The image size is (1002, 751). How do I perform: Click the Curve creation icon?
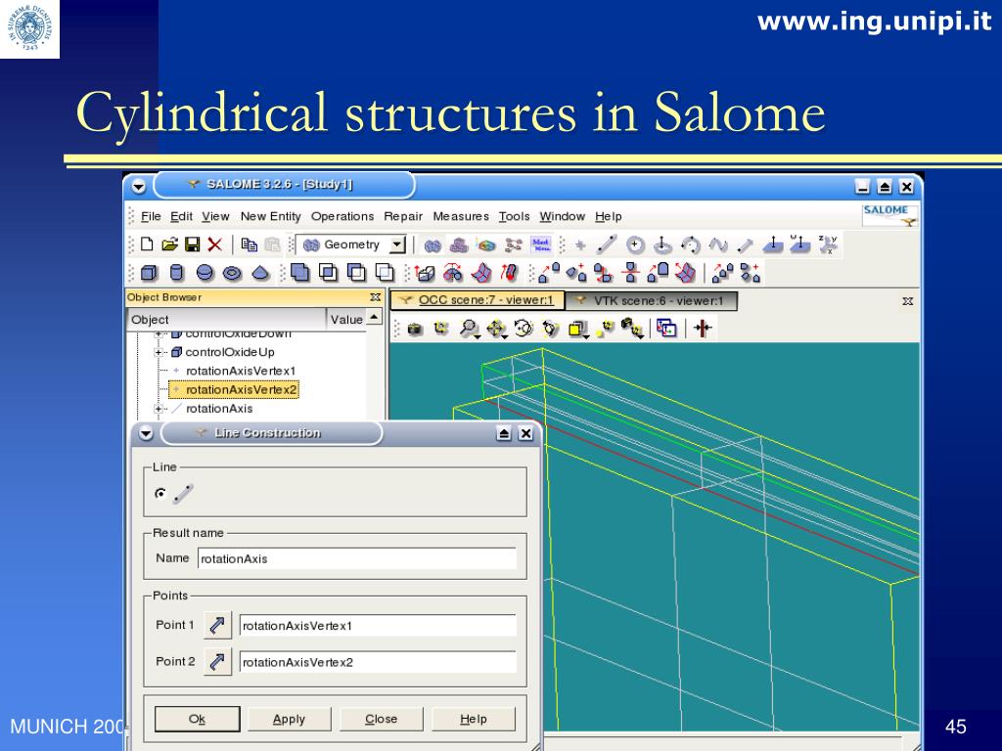[x=718, y=244]
